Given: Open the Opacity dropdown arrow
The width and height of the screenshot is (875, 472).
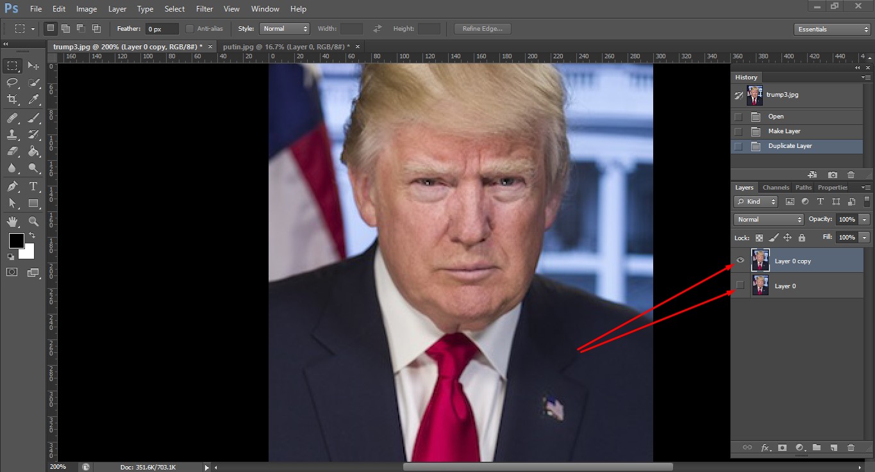Looking at the screenshot, I should click(x=864, y=219).
